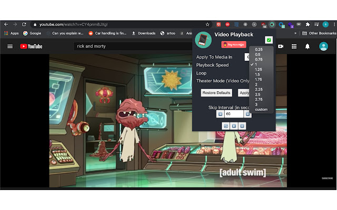Click the Video Playback extension logo

(203, 40)
